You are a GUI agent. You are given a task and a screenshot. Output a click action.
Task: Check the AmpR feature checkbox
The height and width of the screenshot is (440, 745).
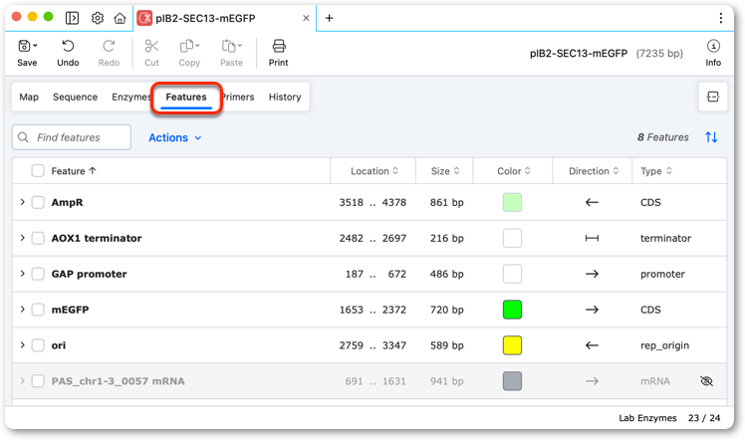click(38, 202)
